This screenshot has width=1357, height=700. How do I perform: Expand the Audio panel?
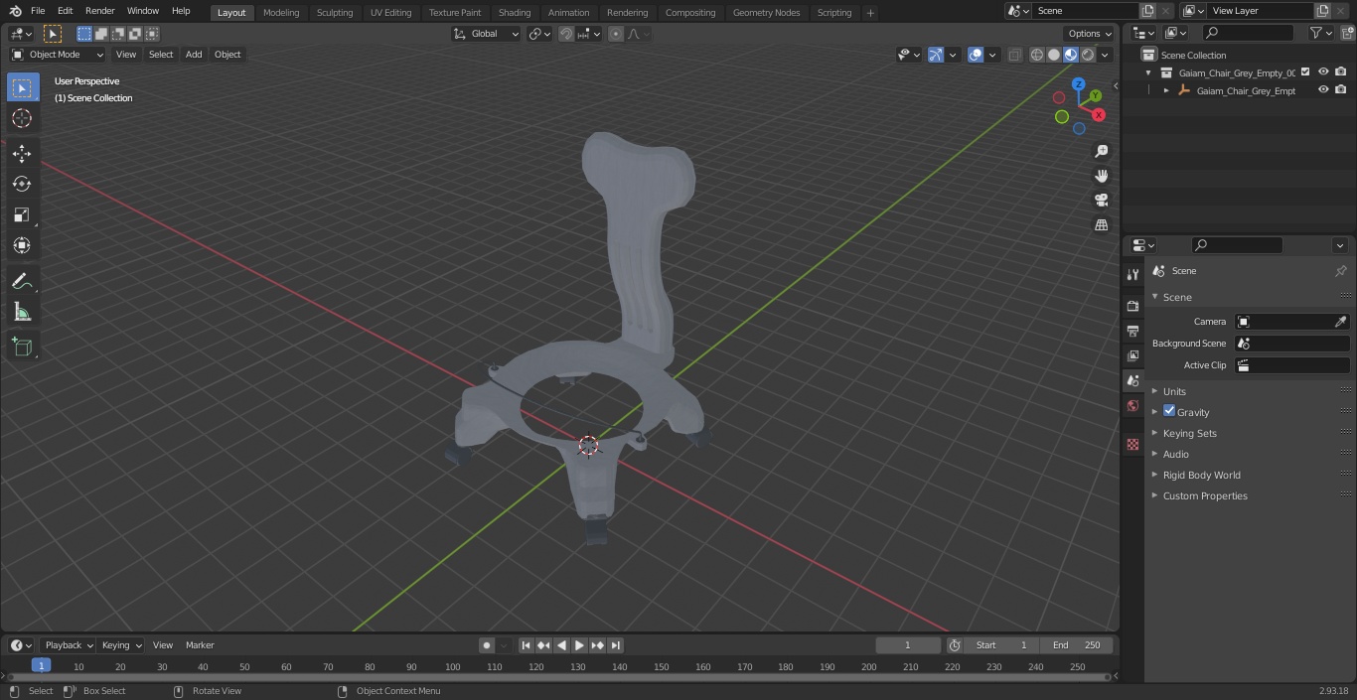[1175, 454]
